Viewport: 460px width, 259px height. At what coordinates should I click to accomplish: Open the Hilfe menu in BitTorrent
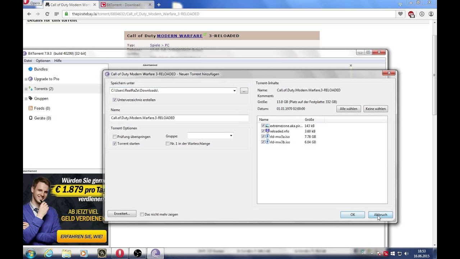(58, 61)
